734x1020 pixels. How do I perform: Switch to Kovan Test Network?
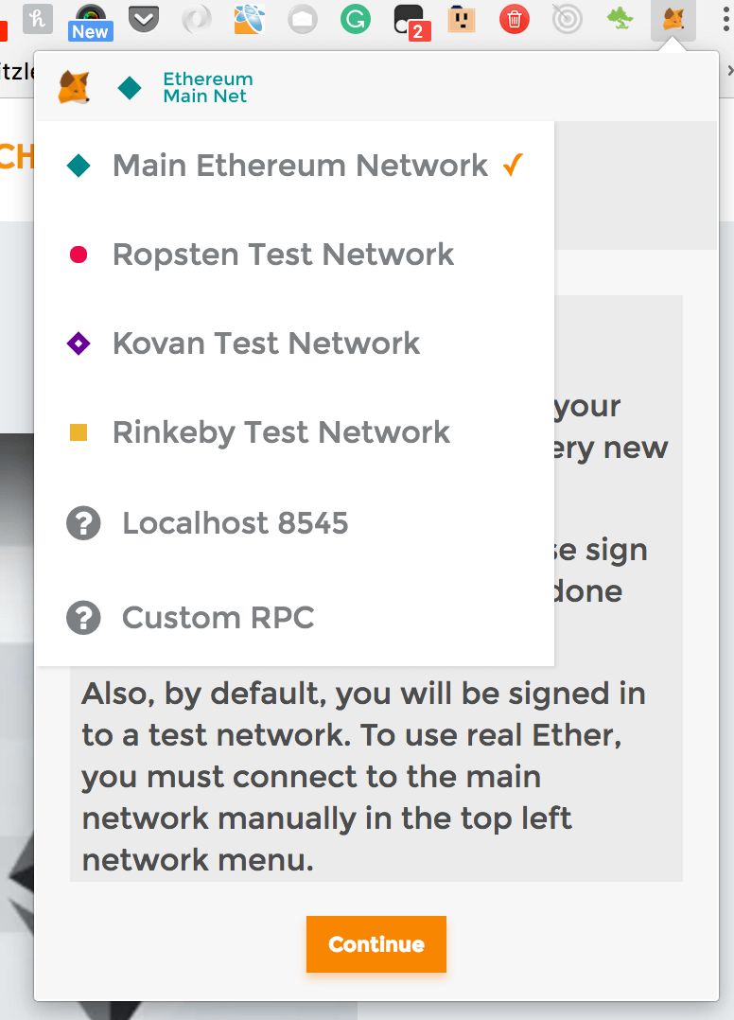point(294,343)
